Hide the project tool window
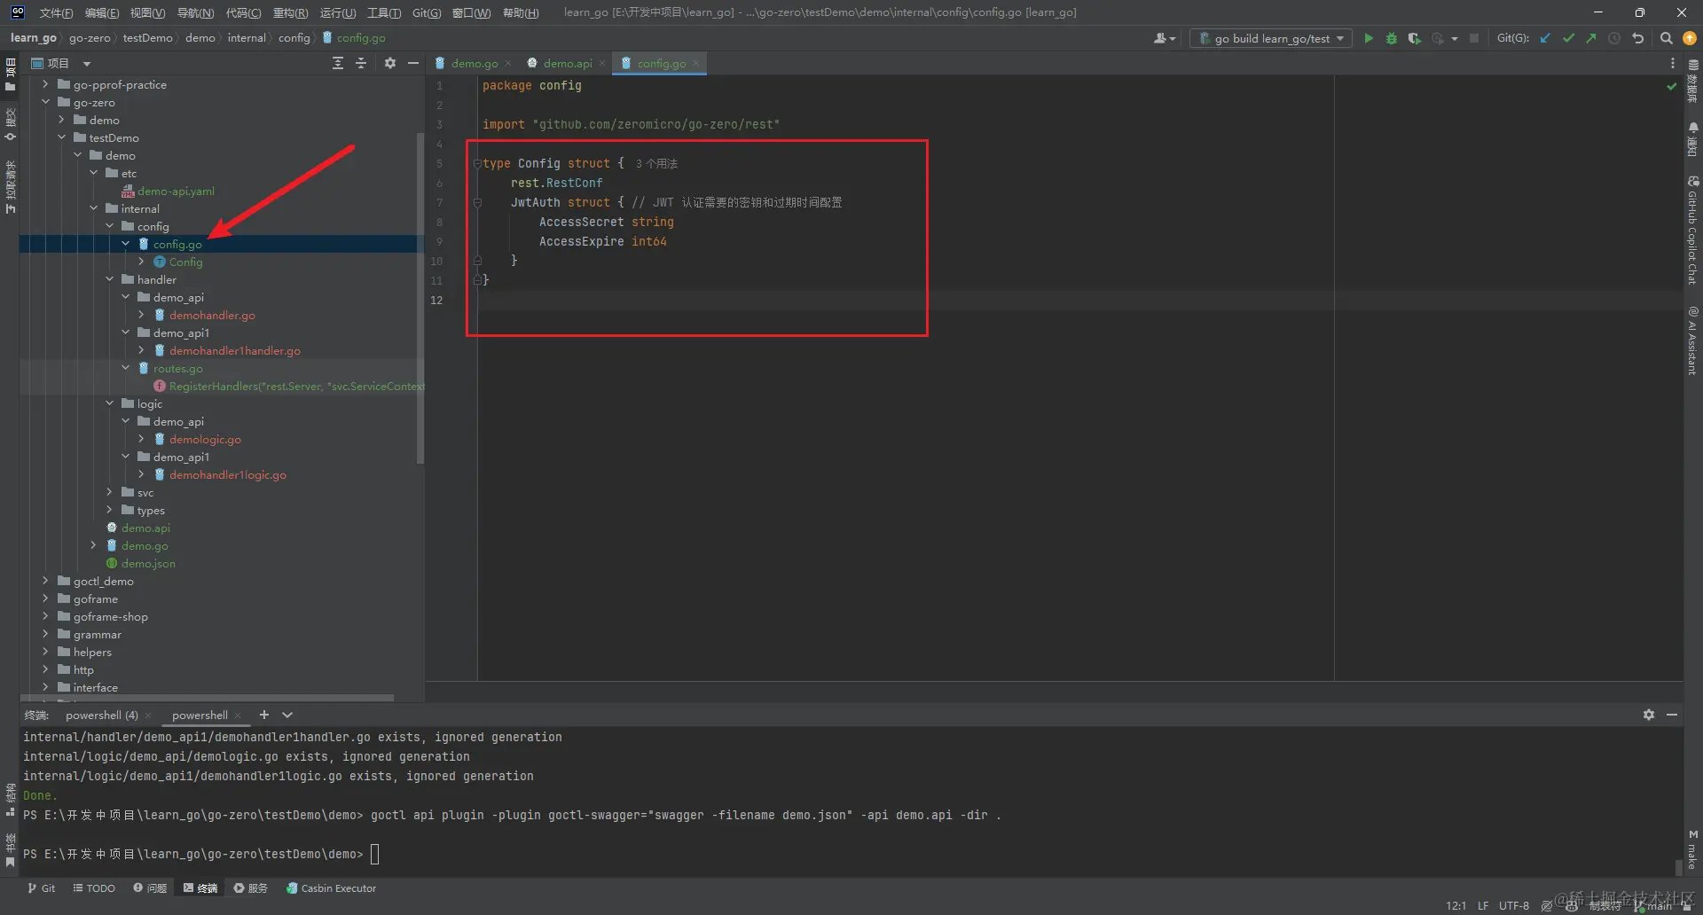Image resolution: width=1703 pixels, height=915 pixels. click(413, 63)
